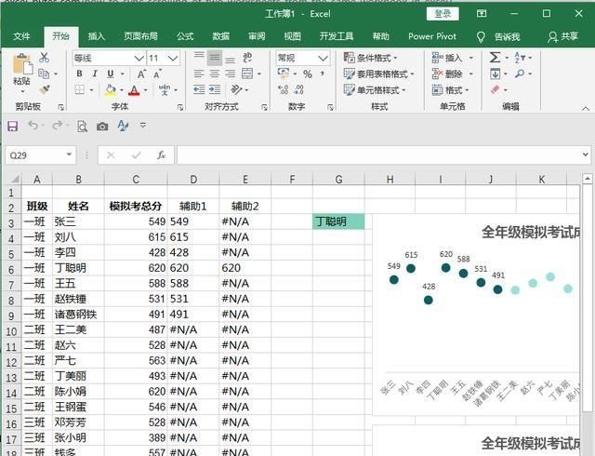The height and width of the screenshot is (456, 595).
Task: Click the Name Box showing Q29
Action: [40, 155]
